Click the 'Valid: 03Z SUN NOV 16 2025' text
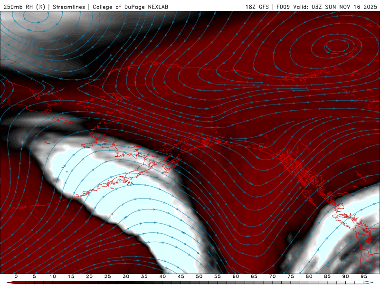Screen dimensions: 380x285 coord(335,7)
